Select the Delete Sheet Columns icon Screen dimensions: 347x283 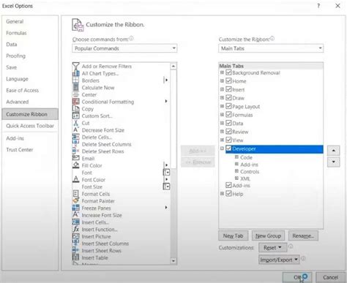(76, 144)
